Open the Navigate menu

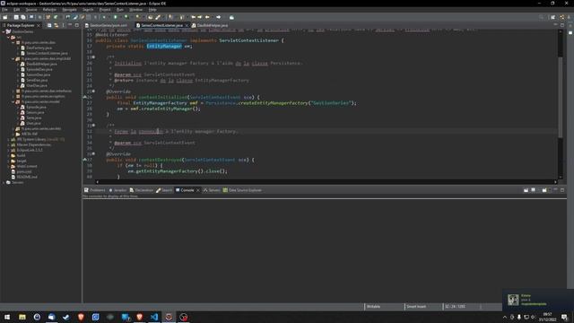coord(69,10)
